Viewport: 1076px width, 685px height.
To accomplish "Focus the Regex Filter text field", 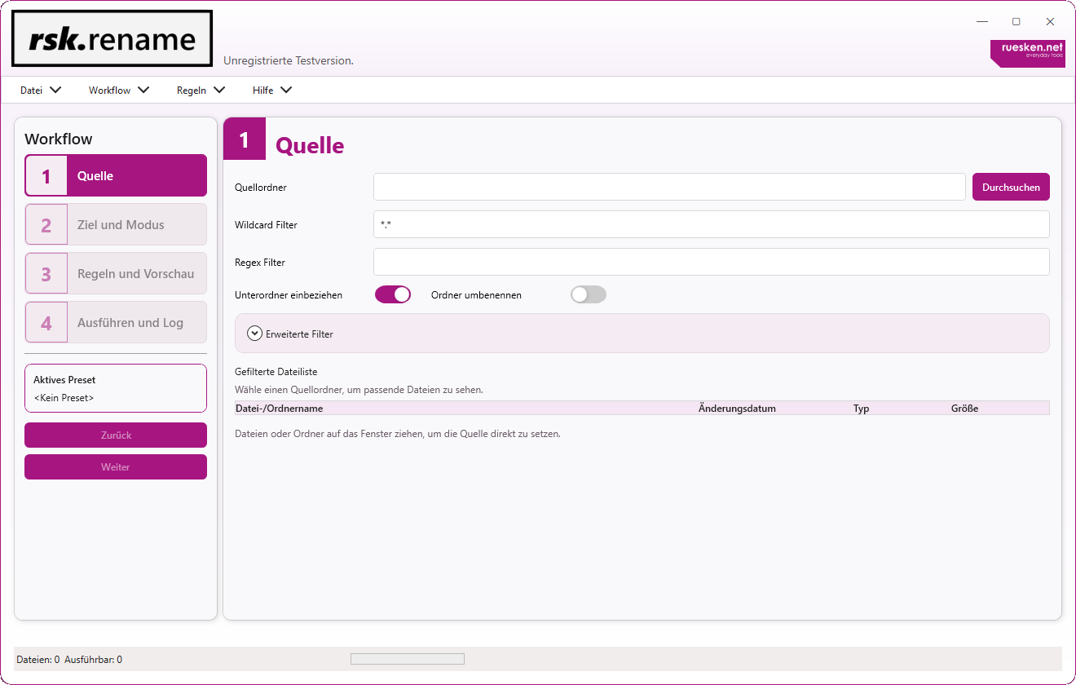I will coord(711,263).
